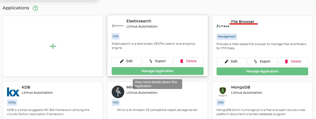
Task: Select the File Browser title text
Action: click(x=243, y=22)
